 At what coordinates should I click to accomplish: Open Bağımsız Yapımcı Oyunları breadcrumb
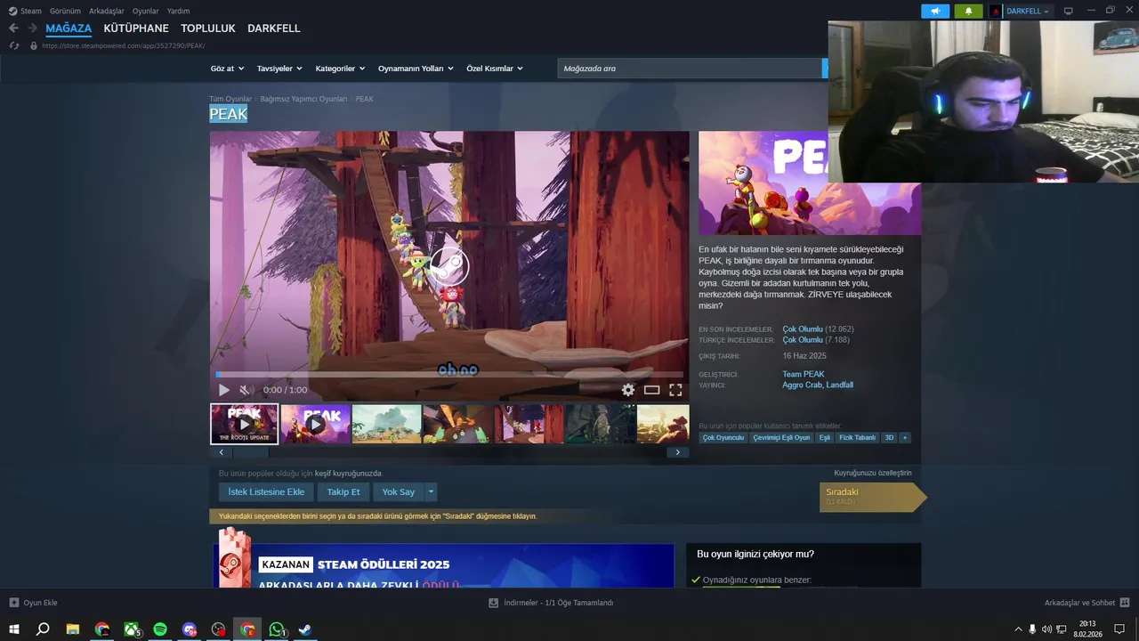point(303,99)
